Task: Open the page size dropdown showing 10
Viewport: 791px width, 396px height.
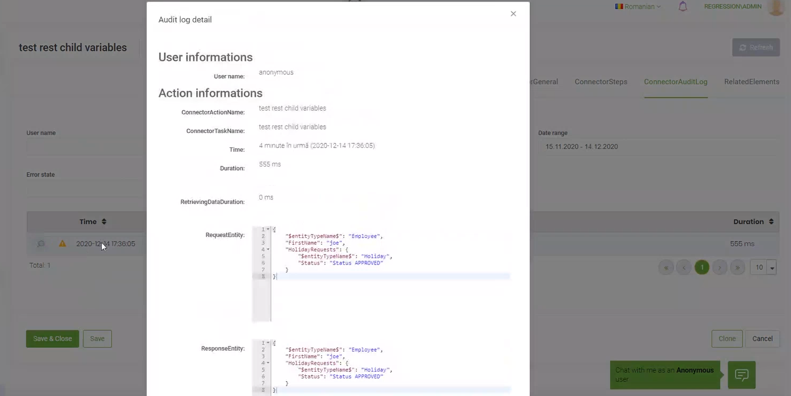Action: click(763, 268)
